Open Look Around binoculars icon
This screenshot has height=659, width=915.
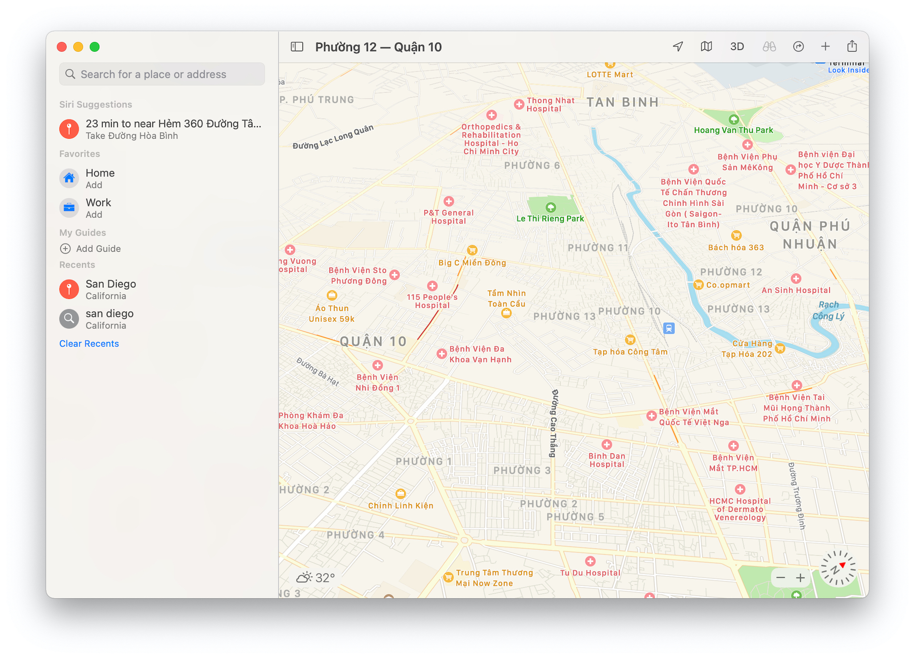click(769, 46)
